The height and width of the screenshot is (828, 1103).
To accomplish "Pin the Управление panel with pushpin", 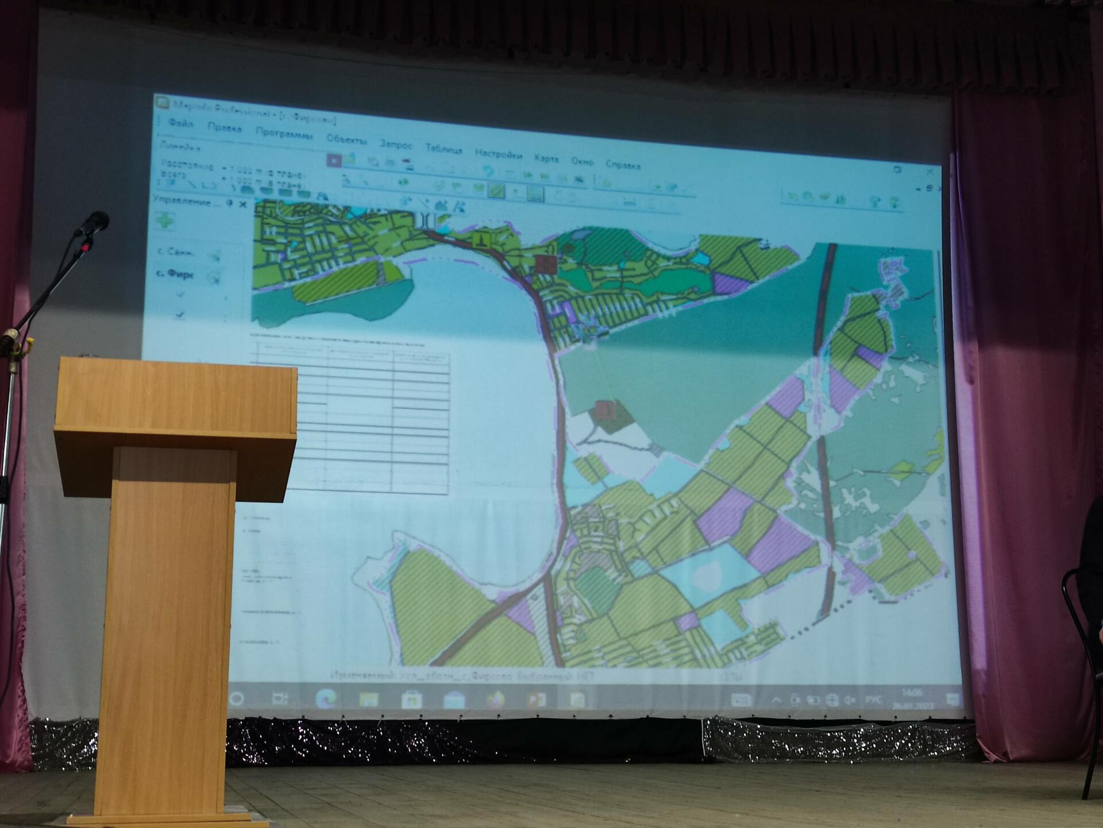I will 230,203.
